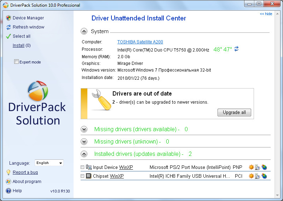This screenshot has height=201, width=283.
Task: Open the TOSHIBA Satellite A200 link
Action: click(140, 42)
